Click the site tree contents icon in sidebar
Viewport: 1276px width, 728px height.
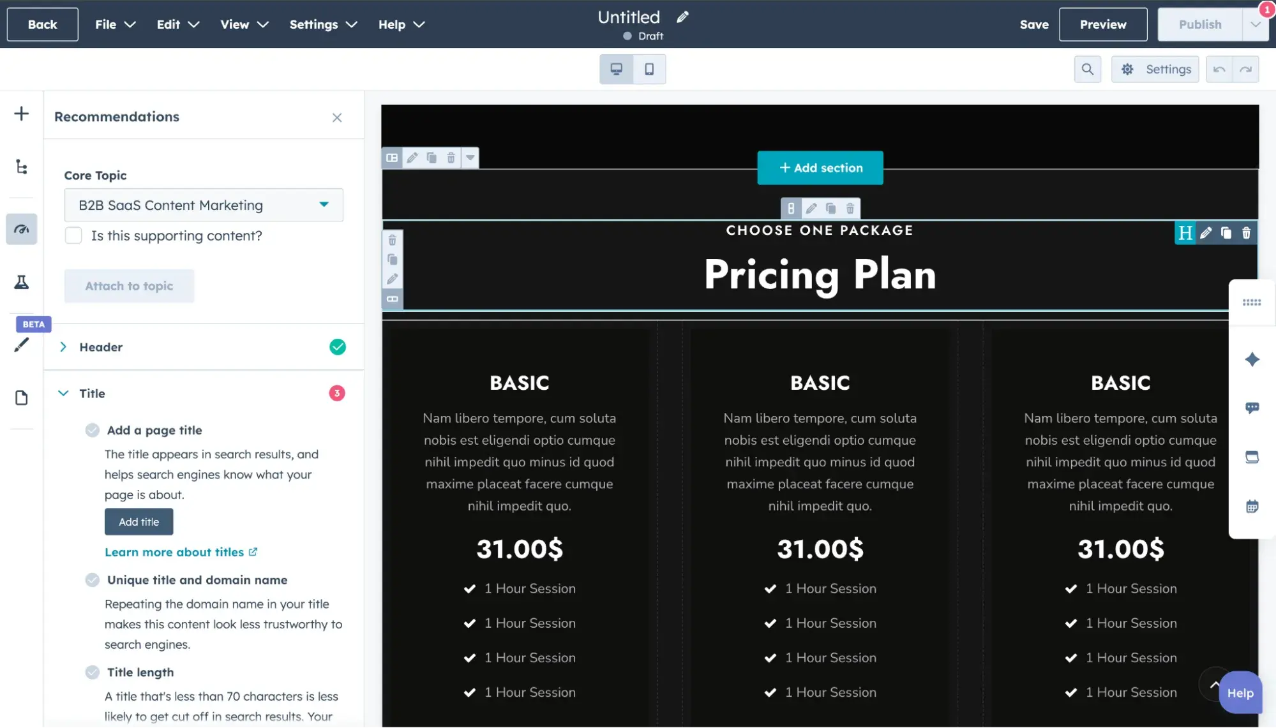(x=21, y=167)
